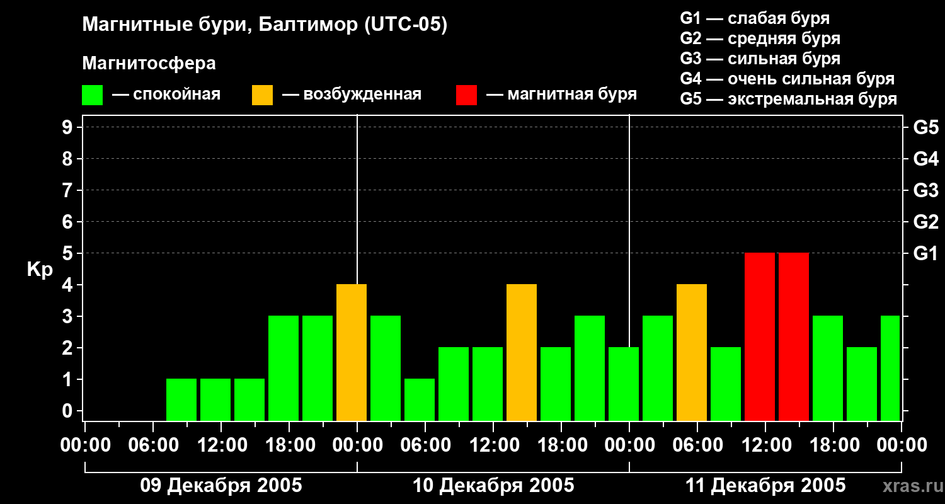Click the orange bar after 12:00 on 10 Декабря
The width and height of the screenshot is (945, 504).
tap(522, 353)
